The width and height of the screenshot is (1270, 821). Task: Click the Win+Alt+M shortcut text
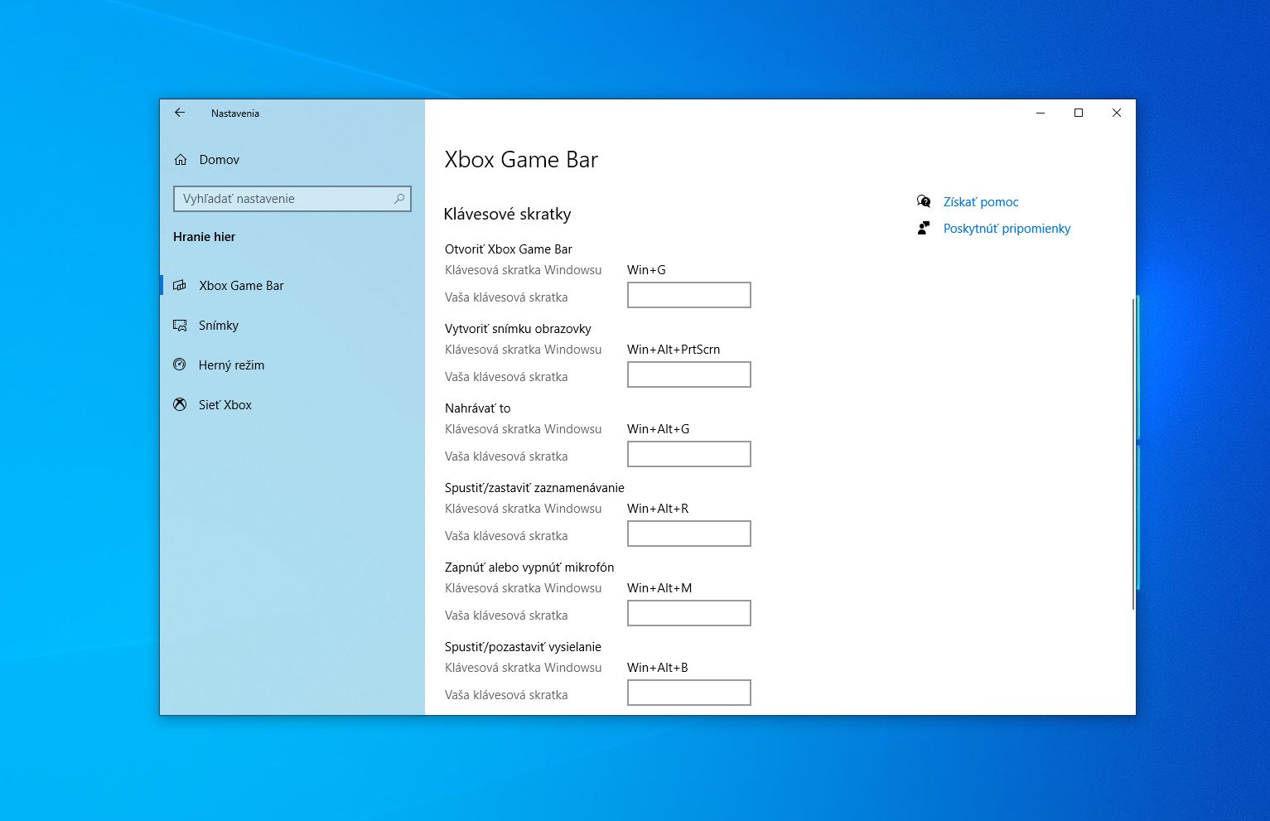(x=659, y=588)
